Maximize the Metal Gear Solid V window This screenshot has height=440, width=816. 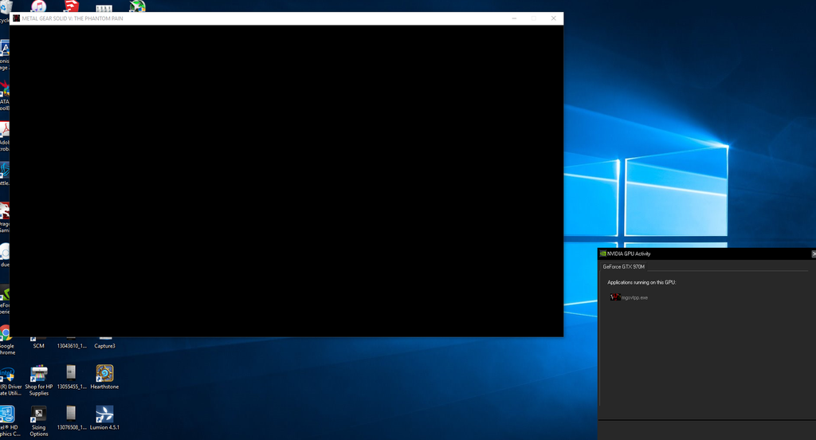(533, 18)
